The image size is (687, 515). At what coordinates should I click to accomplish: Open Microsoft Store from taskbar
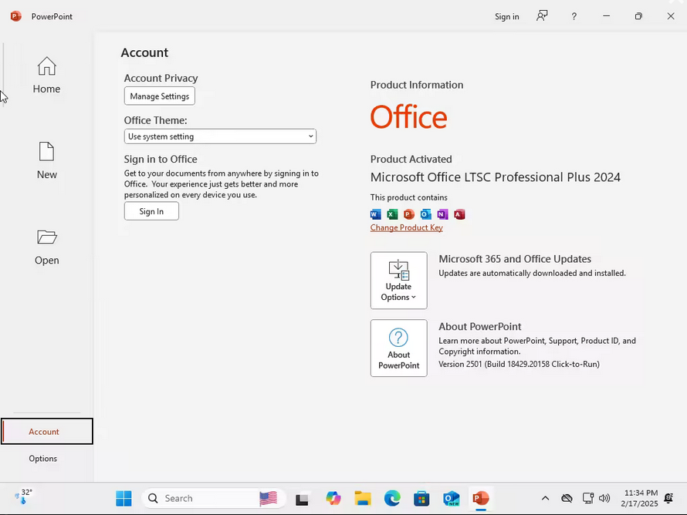(421, 499)
